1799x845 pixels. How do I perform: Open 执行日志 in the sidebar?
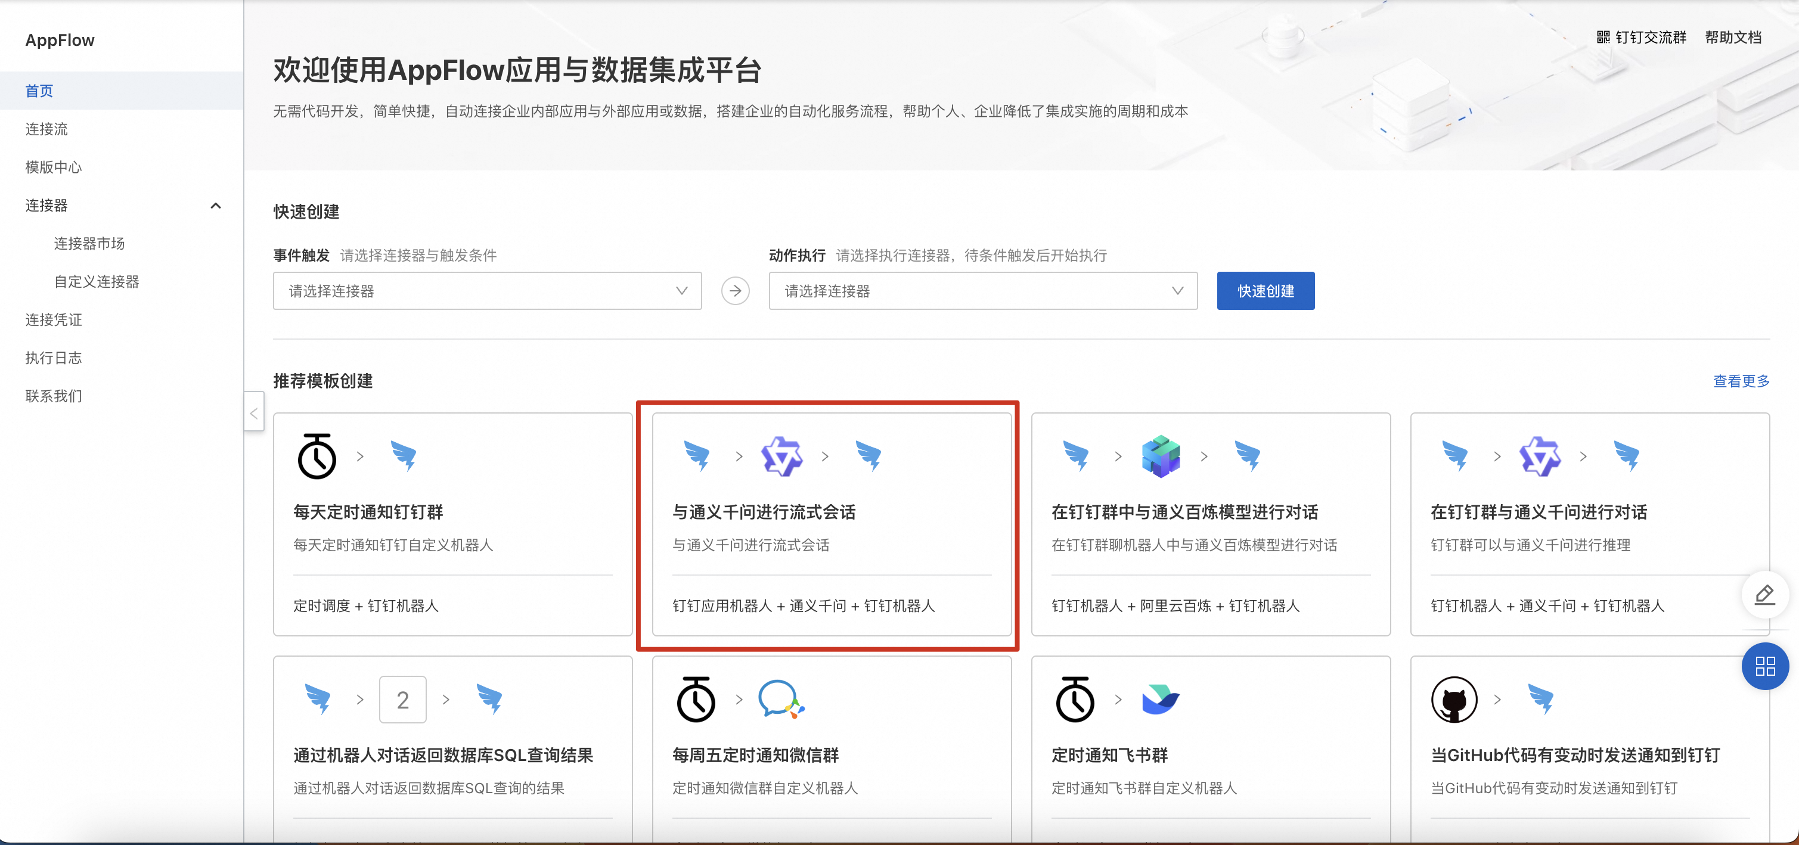(54, 358)
